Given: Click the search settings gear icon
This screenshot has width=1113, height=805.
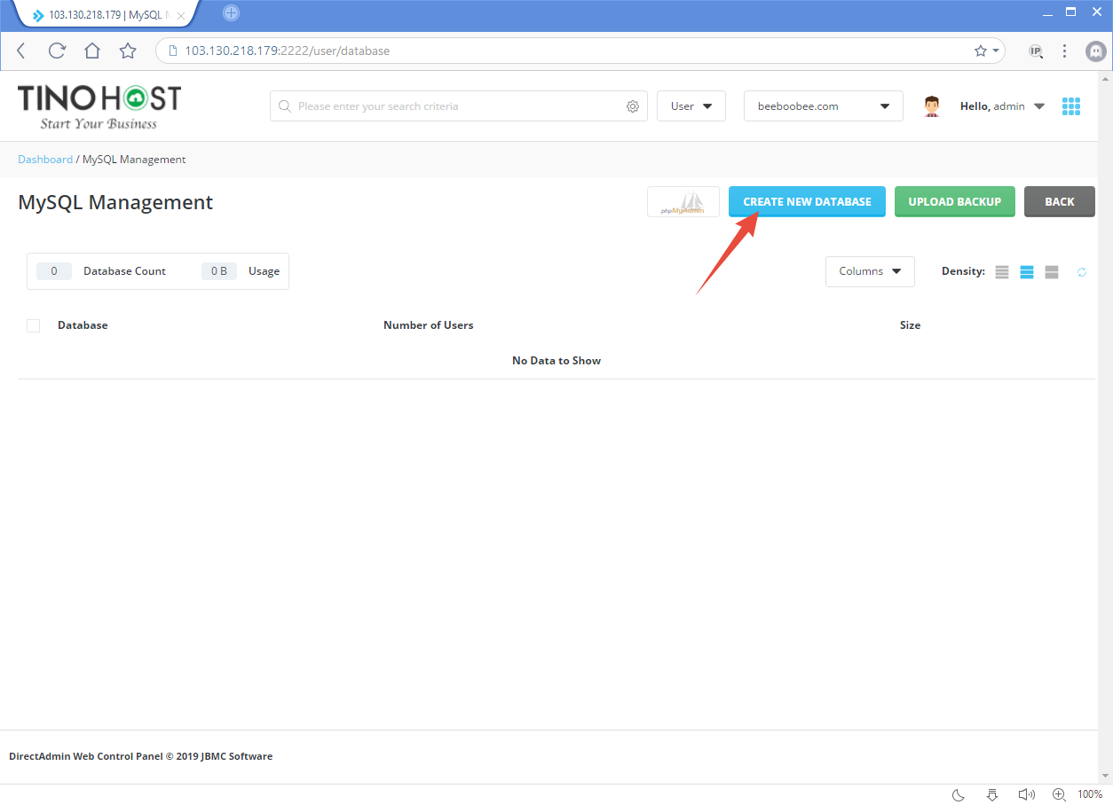Looking at the screenshot, I should pyautogui.click(x=633, y=106).
